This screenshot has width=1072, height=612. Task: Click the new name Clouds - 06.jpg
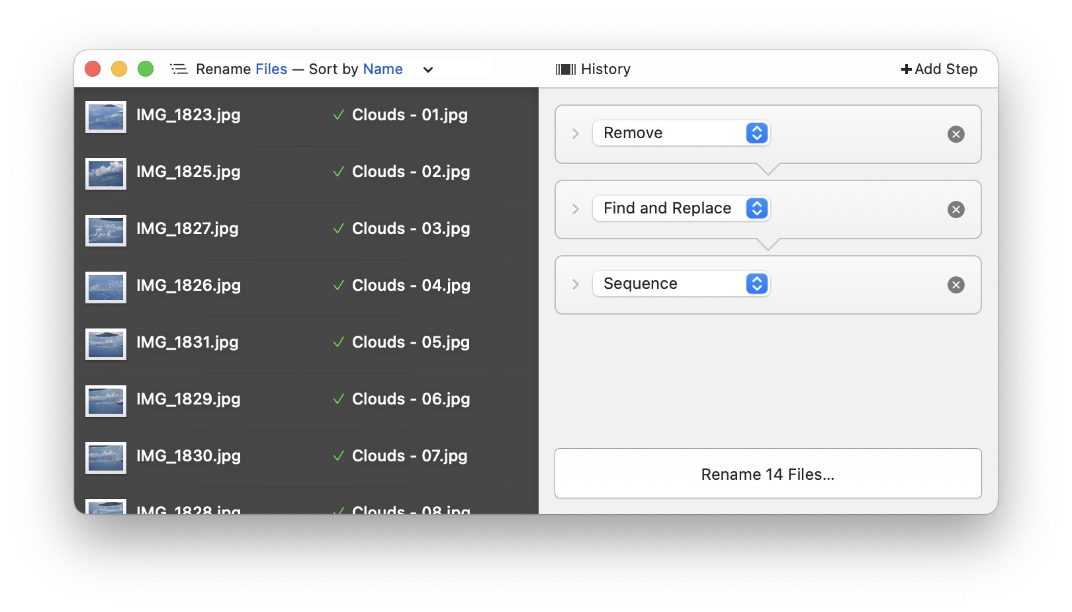(411, 399)
